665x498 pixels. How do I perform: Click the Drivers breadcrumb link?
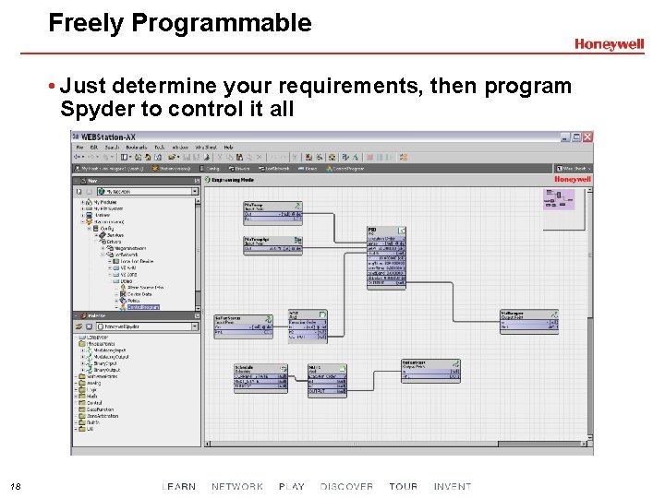point(239,169)
